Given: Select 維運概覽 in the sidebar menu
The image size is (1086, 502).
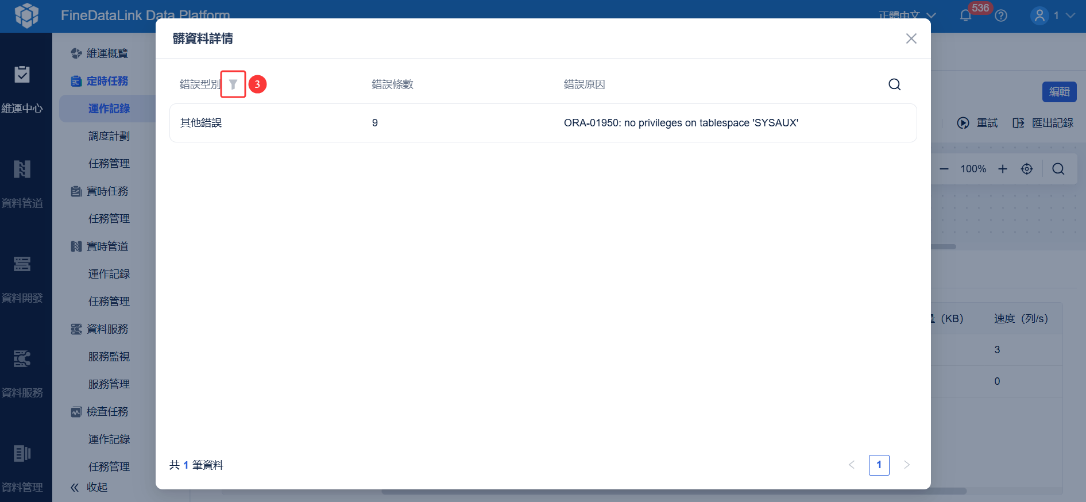Looking at the screenshot, I should click(99, 53).
